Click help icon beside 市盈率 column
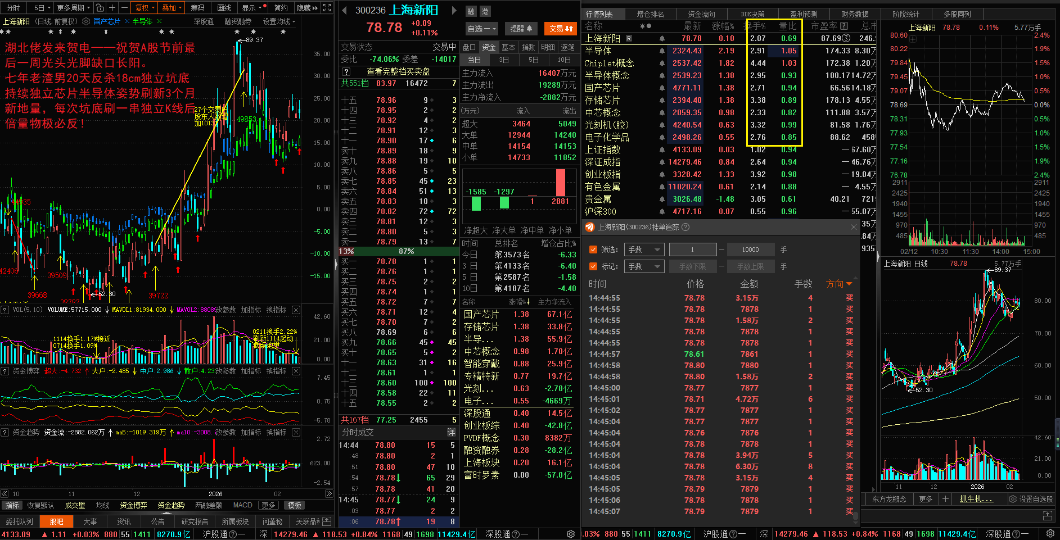Image resolution: width=1060 pixels, height=540 pixels. (x=844, y=26)
